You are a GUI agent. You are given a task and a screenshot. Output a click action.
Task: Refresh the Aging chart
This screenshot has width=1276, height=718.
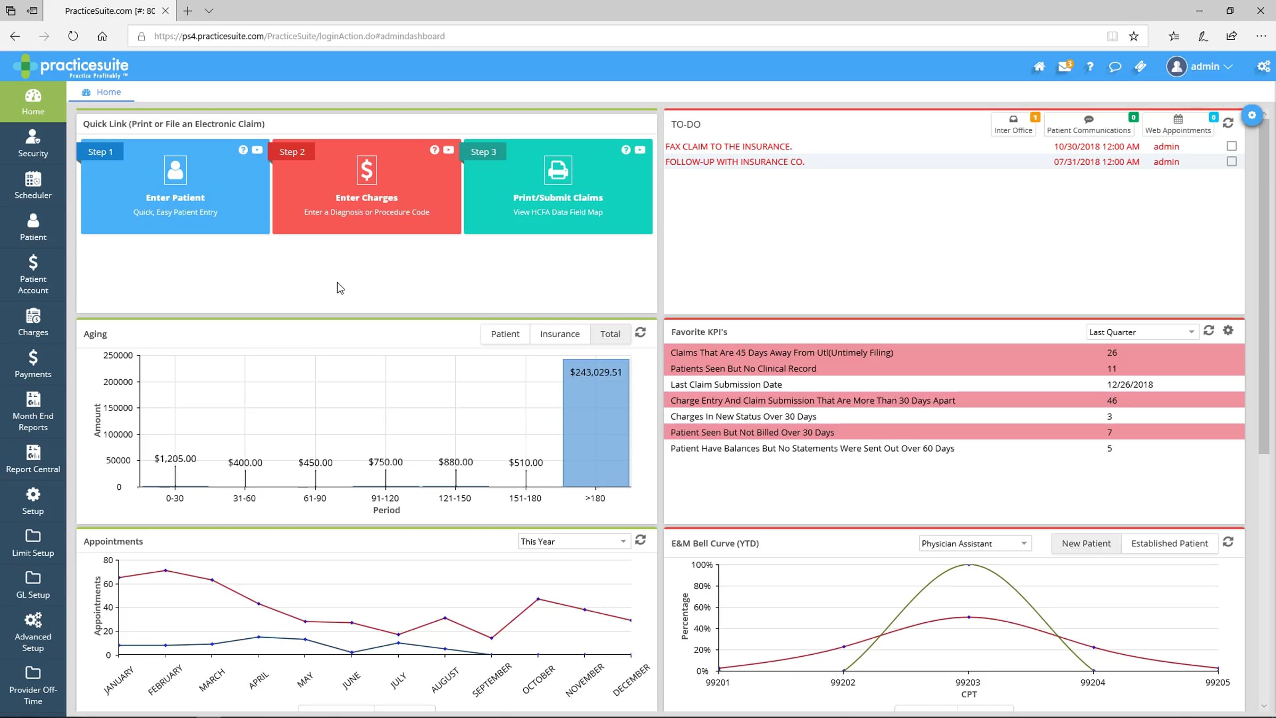tap(641, 332)
